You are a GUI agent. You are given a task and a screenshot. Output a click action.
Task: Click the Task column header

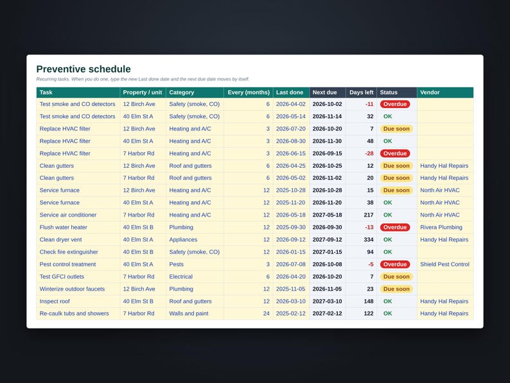point(78,93)
